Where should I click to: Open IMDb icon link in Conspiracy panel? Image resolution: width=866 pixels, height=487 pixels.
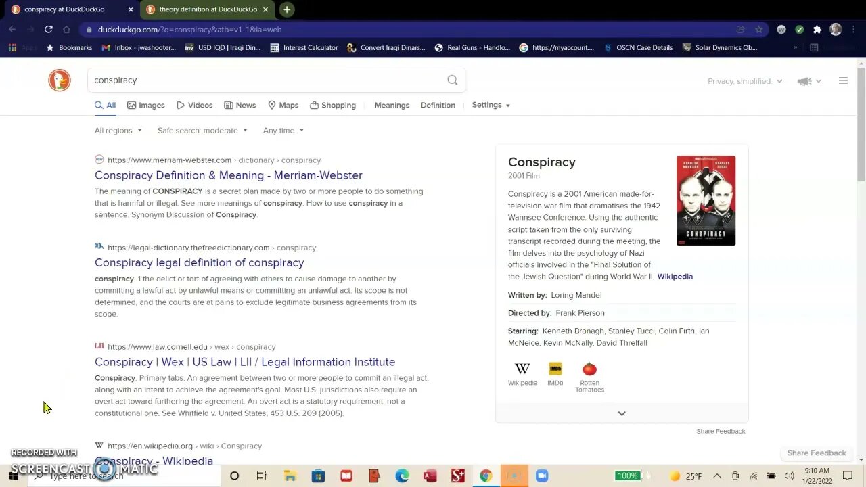[x=555, y=374]
